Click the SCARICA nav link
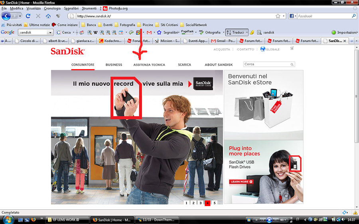359x224 pixels. coord(185,65)
